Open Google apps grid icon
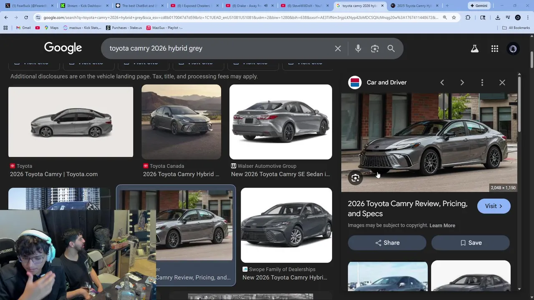 [495, 49]
